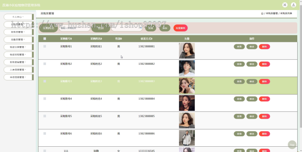Click the 采购姓名 search input field
The image size is (302, 152).
point(75,28)
